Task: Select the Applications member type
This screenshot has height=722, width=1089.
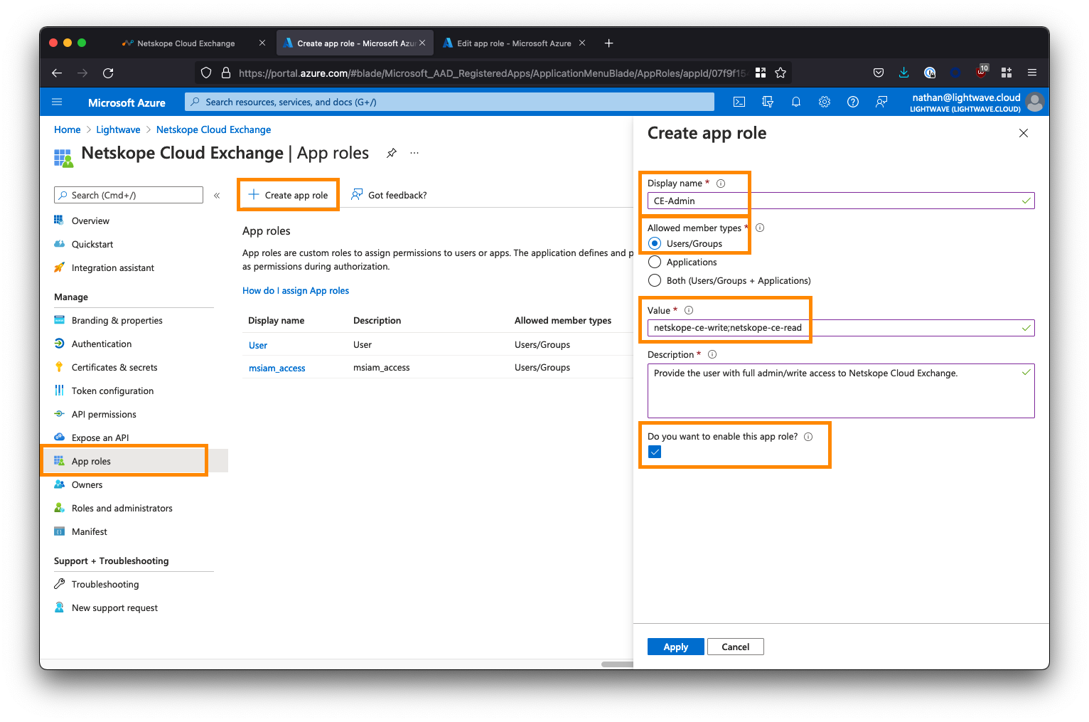Action: [x=655, y=262]
